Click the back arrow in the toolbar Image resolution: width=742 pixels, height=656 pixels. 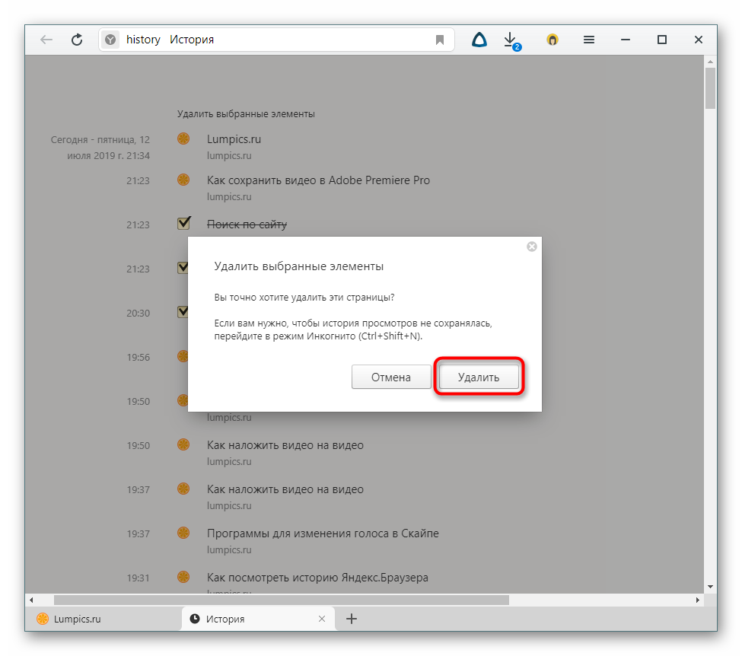[46, 40]
